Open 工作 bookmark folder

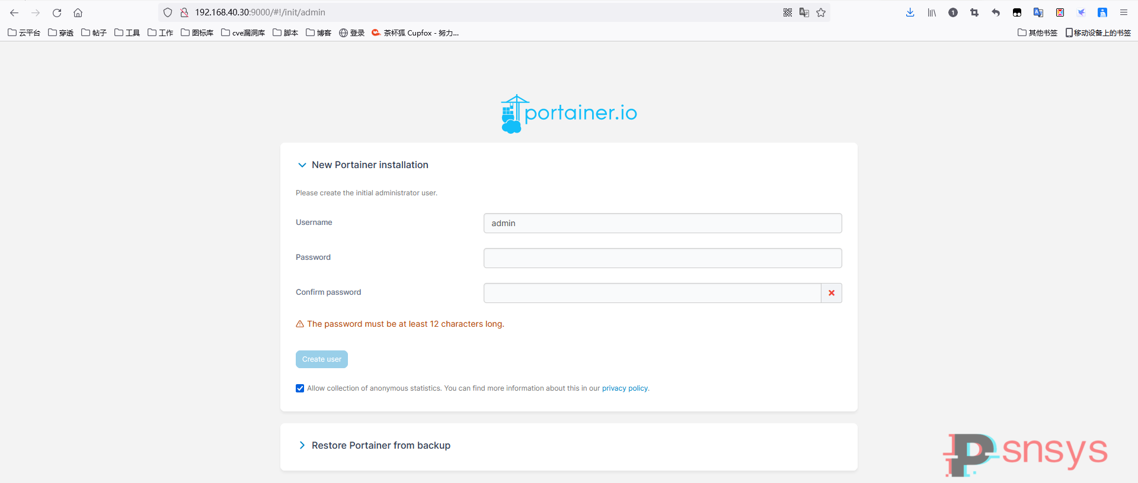(x=161, y=33)
